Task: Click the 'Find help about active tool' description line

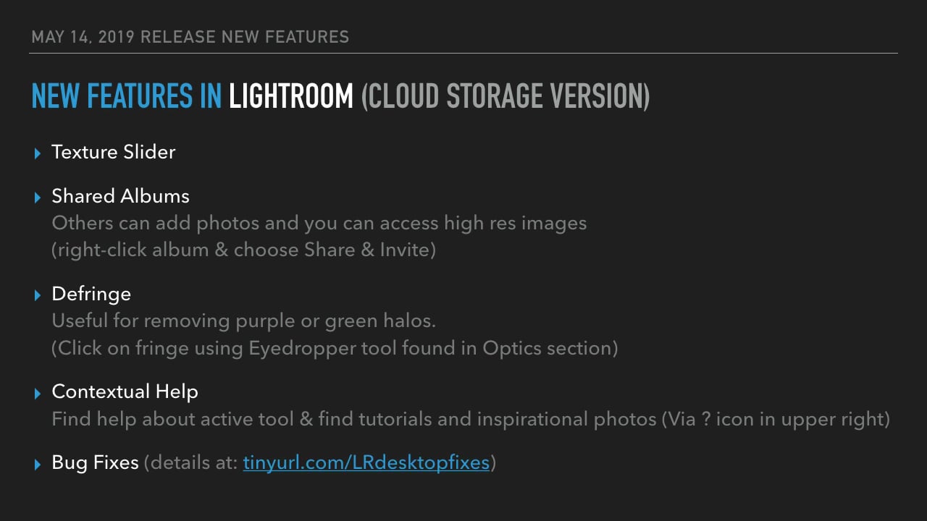Action: click(471, 419)
